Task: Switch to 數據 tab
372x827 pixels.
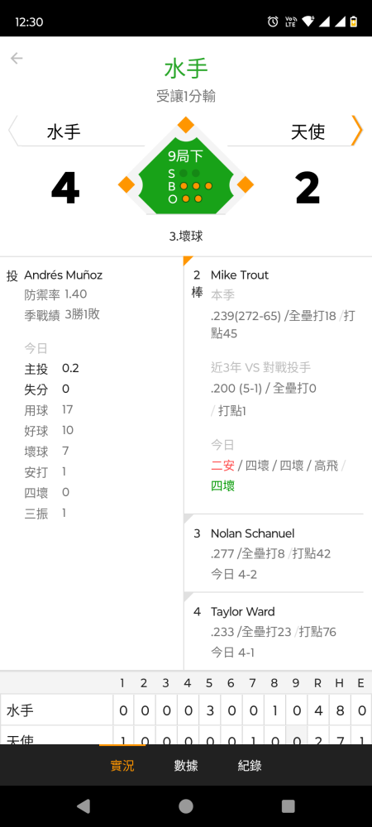Action: click(x=186, y=766)
